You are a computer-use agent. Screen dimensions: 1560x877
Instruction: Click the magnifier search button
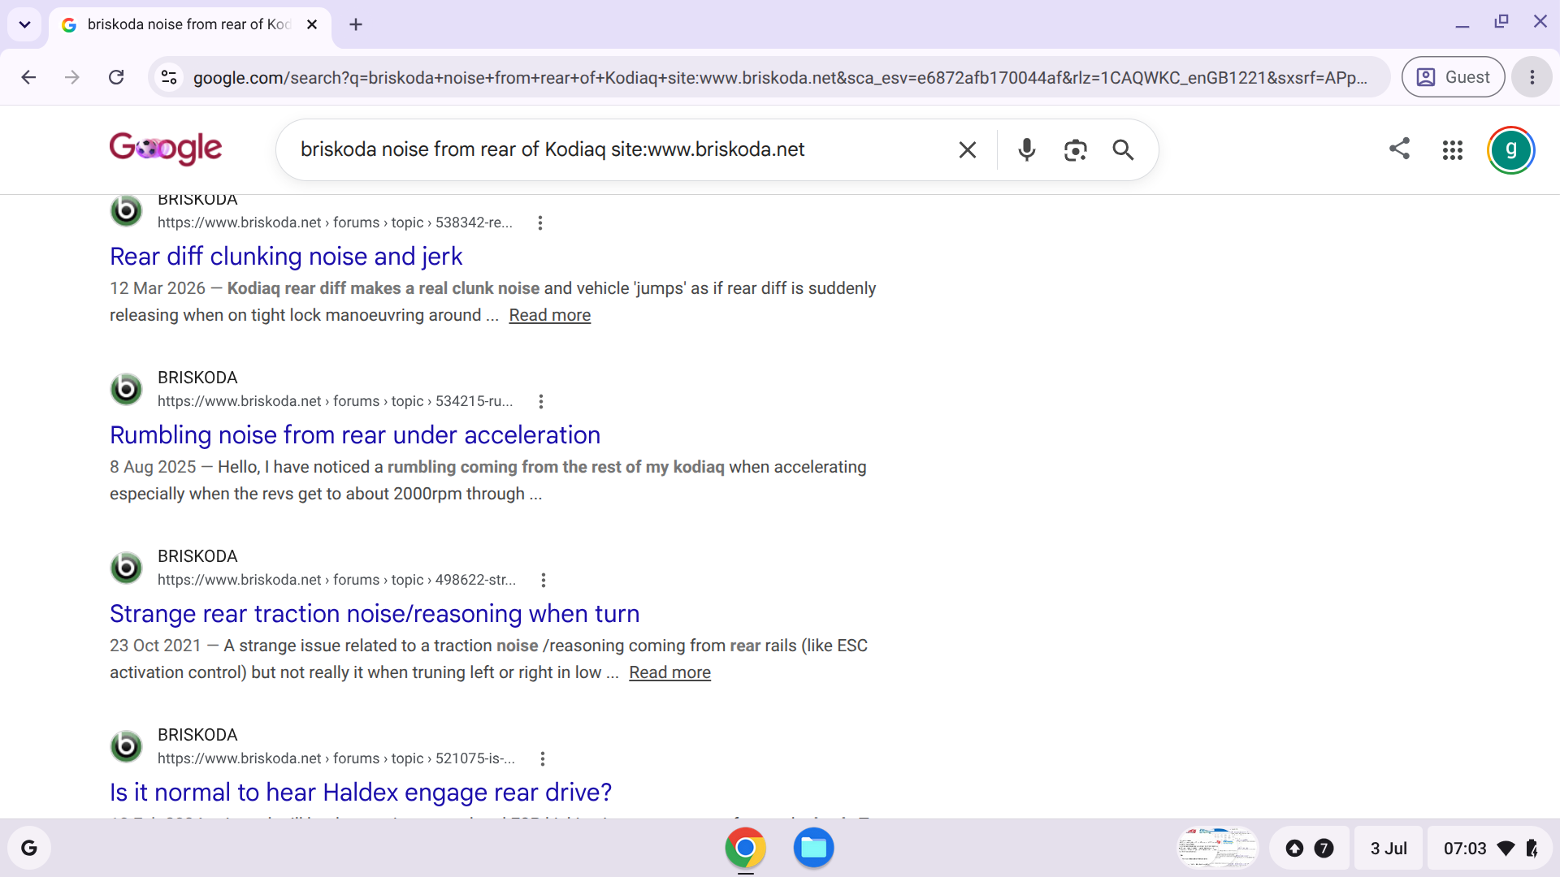click(1123, 149)
